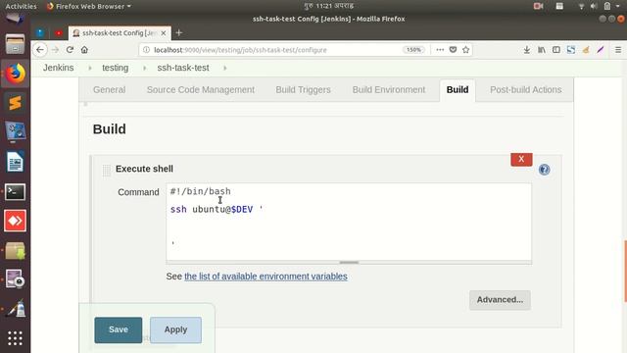Go to Jenkins breadcrumb link

point(59,68)
